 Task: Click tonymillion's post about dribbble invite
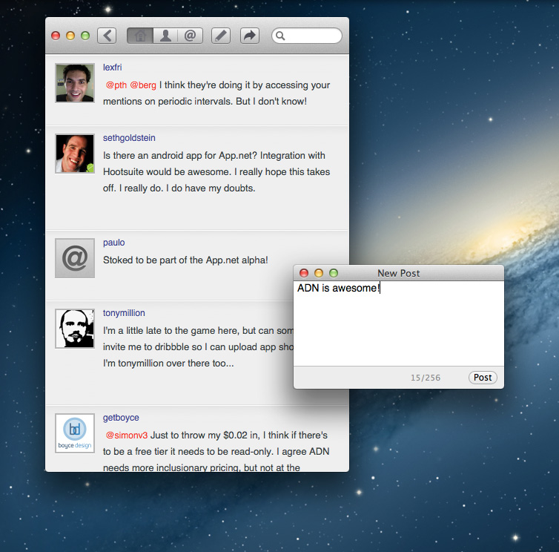(198, 346)
